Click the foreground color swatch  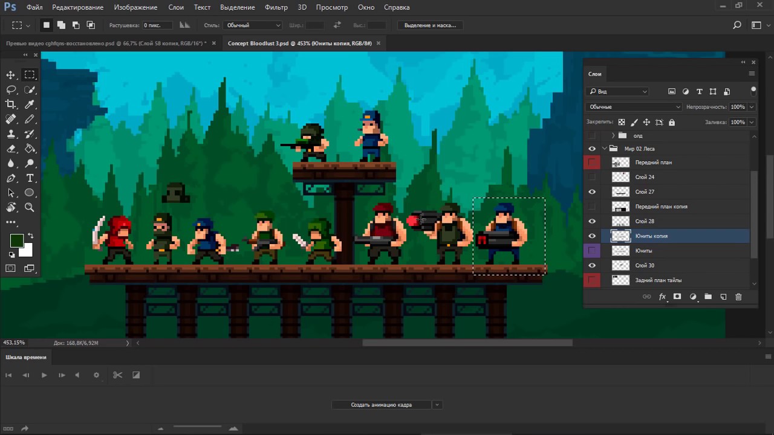click(16, 240)
